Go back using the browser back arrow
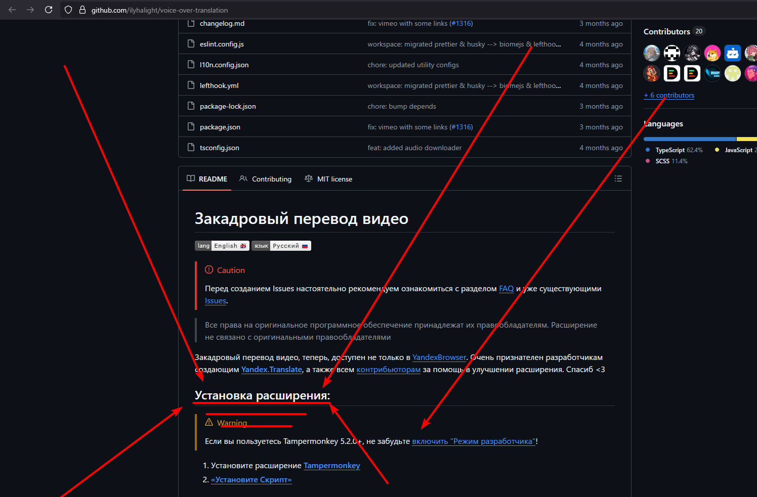 point(12,10)
